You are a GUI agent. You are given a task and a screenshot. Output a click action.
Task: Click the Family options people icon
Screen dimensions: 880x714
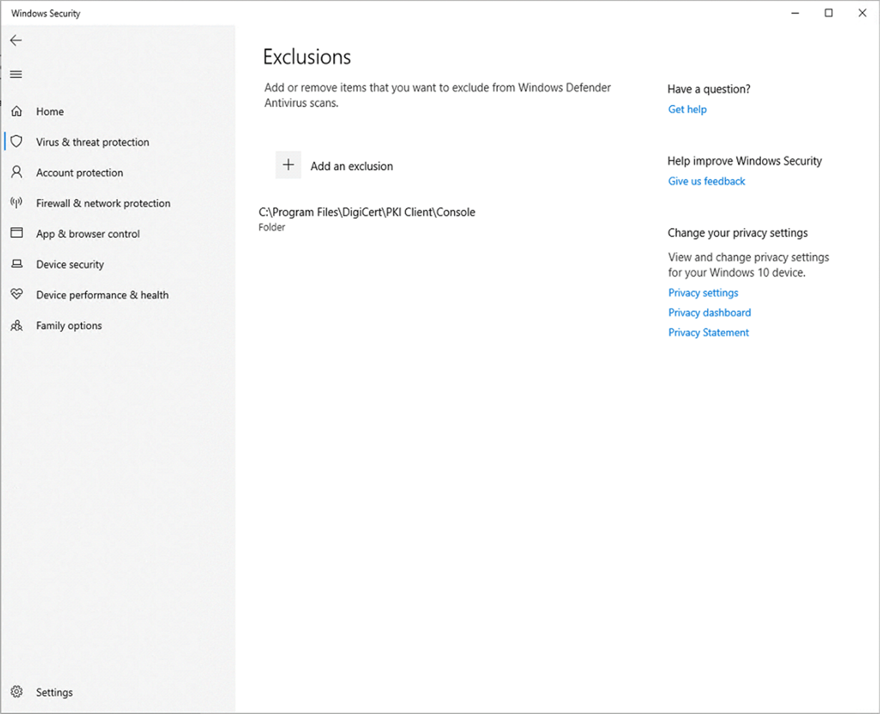(x=17, y=325)
